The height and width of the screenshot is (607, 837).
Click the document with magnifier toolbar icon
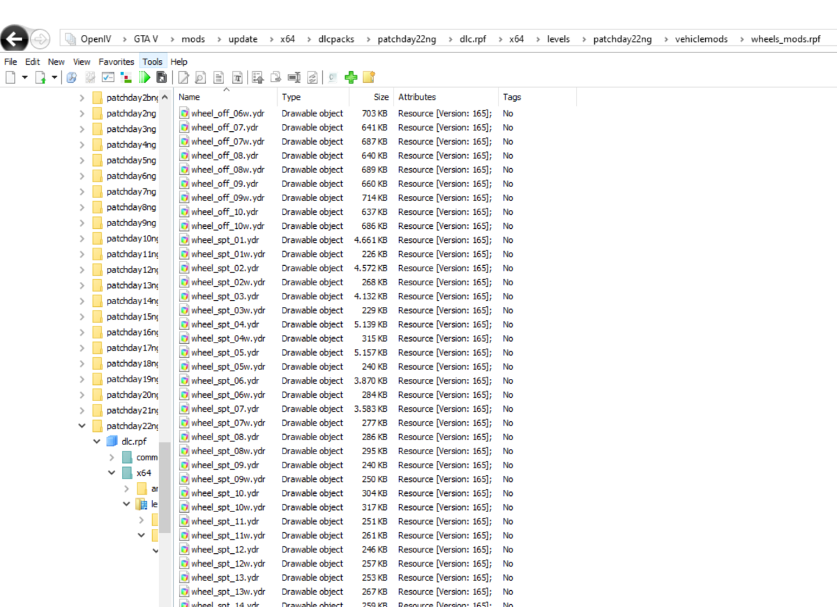[200, 77]
